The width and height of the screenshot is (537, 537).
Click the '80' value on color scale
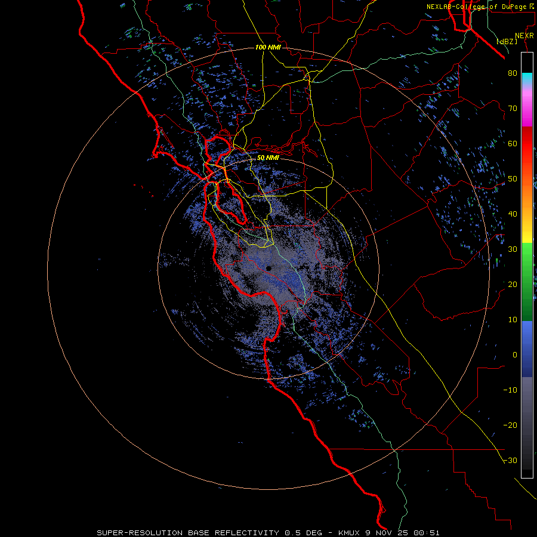click(x=513, y=73)
